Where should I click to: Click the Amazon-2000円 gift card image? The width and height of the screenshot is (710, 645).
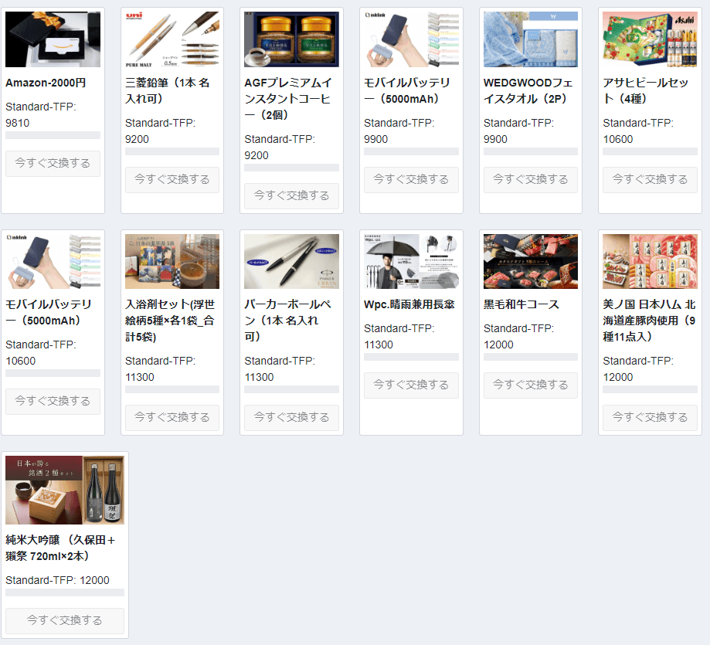[x=53, y=39]
